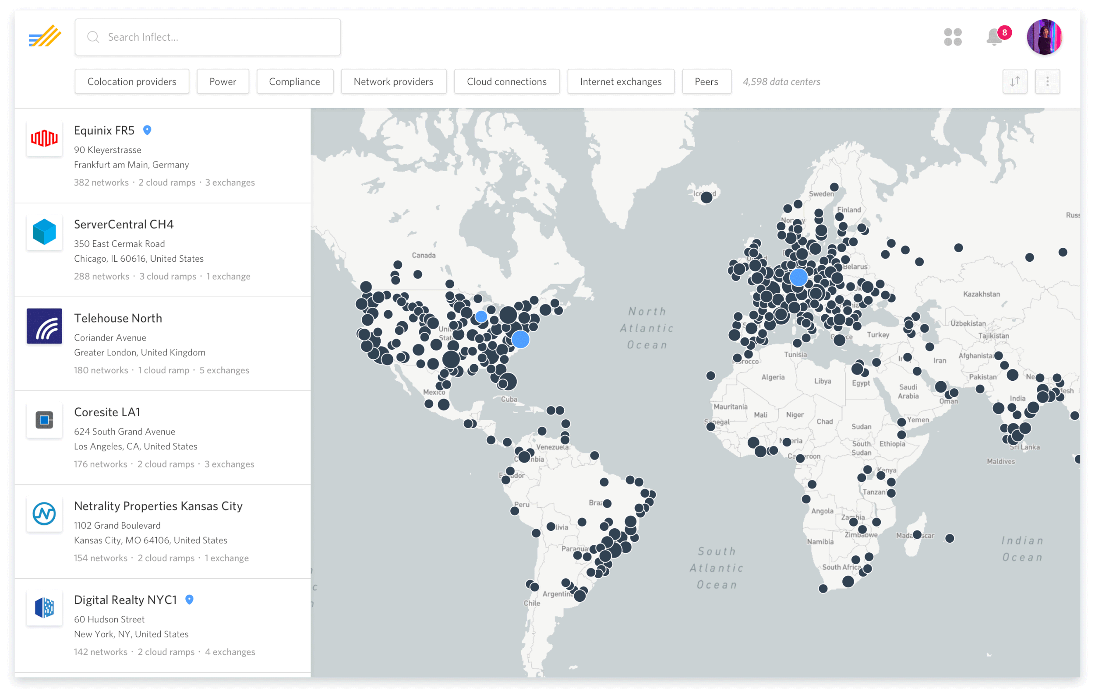Viewport: 1095px width, 695px height.
Task: Open the Power filter
Action: coord(223,81)
